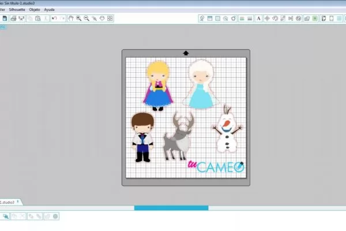Open the Fill Color panel icon
Viewport: 346px width, 231px height.
coord(202,18)
